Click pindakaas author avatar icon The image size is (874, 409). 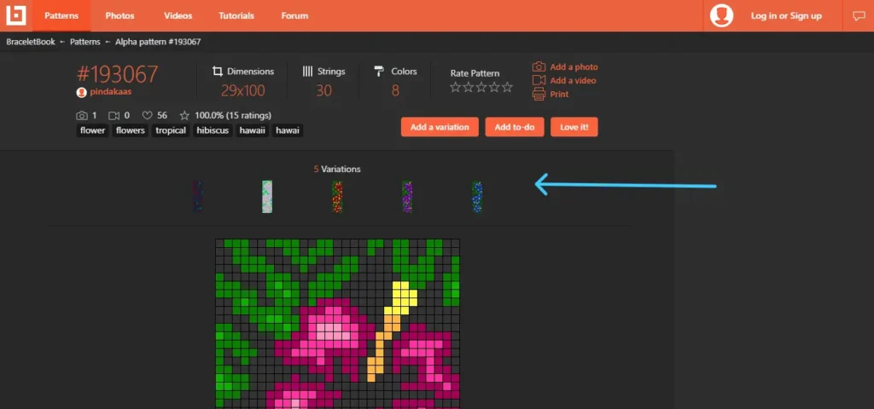pos(81,92)
